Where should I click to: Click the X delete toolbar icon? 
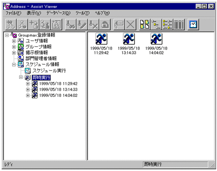tap(131, 24)
